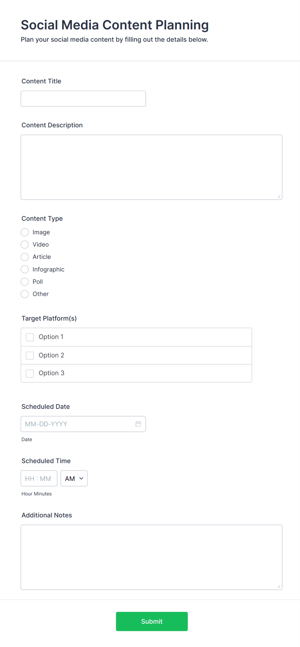
Task: Check Option 1 under Target Platform(s)
Action: 30,337
